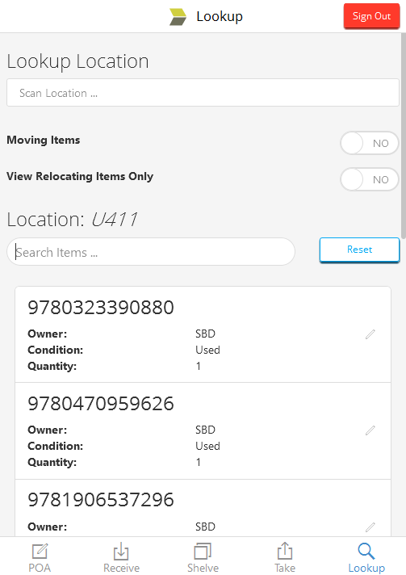Focus the Search Items field
The height and width of the screenshot is (575, 406).
[x=151, y=252]
